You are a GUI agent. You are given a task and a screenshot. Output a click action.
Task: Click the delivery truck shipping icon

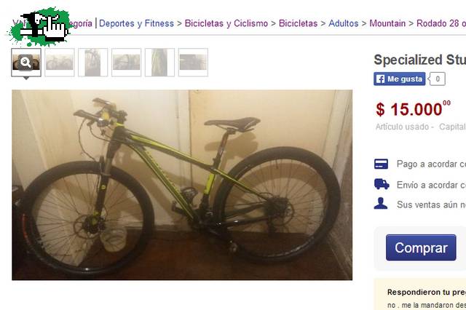coord(382,184)
